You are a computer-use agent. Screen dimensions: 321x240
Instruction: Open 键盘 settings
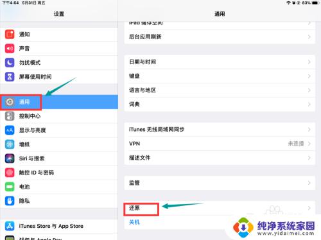pos(220,76)
